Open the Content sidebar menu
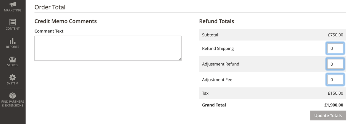This screenshot has width=355, height=124. (x=12, y=24)
